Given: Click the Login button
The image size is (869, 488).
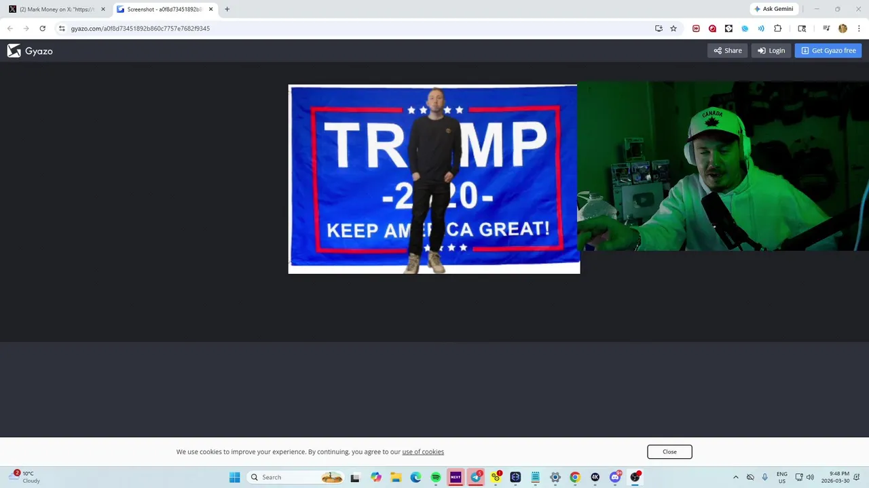Looking at the screenshot, I should coord(771,50).
